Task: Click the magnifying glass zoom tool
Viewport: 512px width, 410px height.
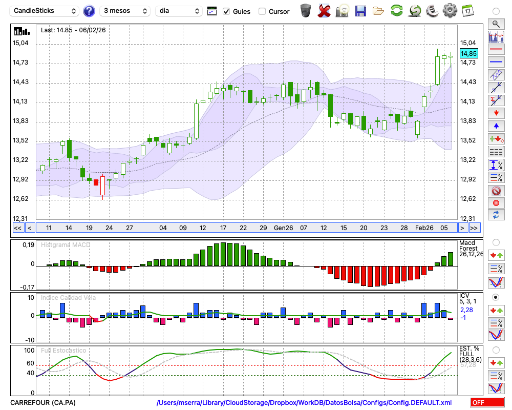Action: tap(496, 24)
